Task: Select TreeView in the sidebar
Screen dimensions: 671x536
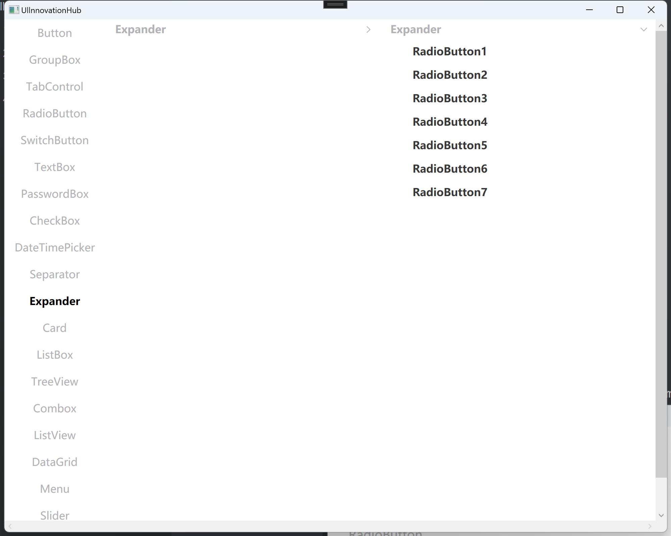Action: pyautogui.click(x=55, y=381)
